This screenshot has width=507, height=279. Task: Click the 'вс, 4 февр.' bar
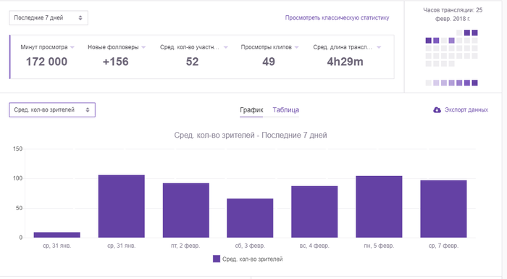pyautogui.click(x=314, y=212)
